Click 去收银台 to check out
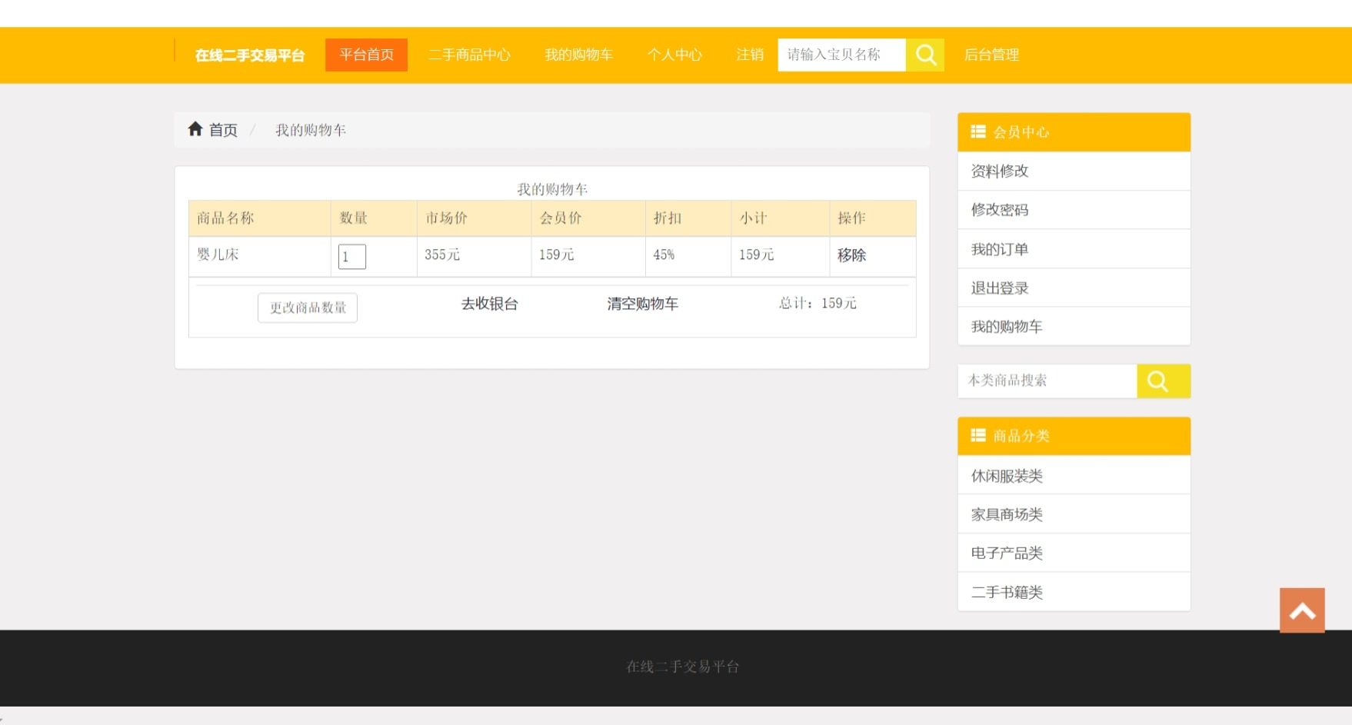This screenshot has width=1352, height=725. click(x=489, y=304)
